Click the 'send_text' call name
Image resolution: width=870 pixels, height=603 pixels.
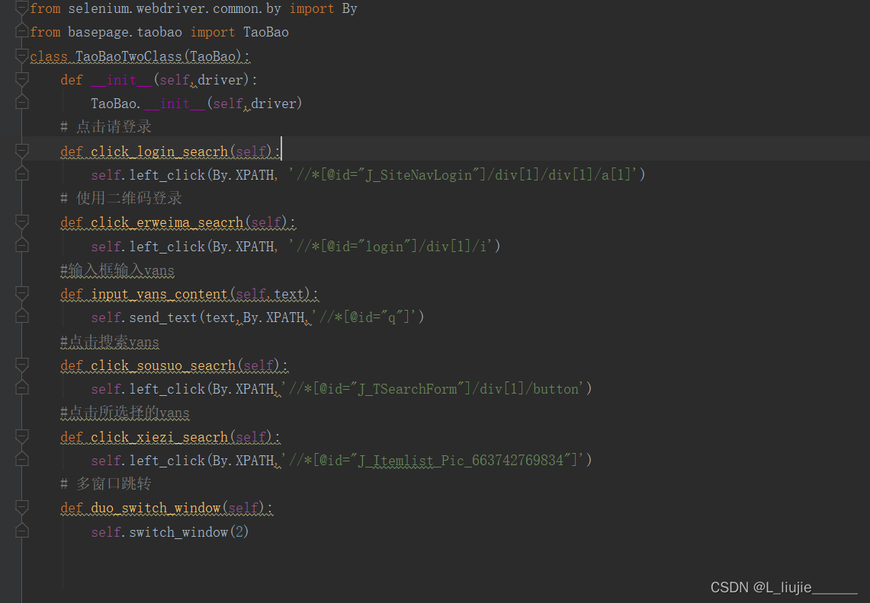point(163,317)
